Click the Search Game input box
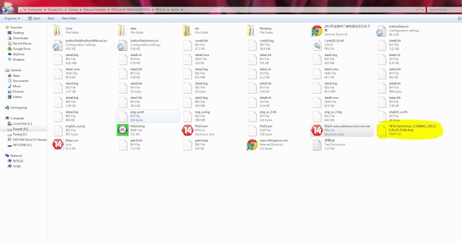 444,10
